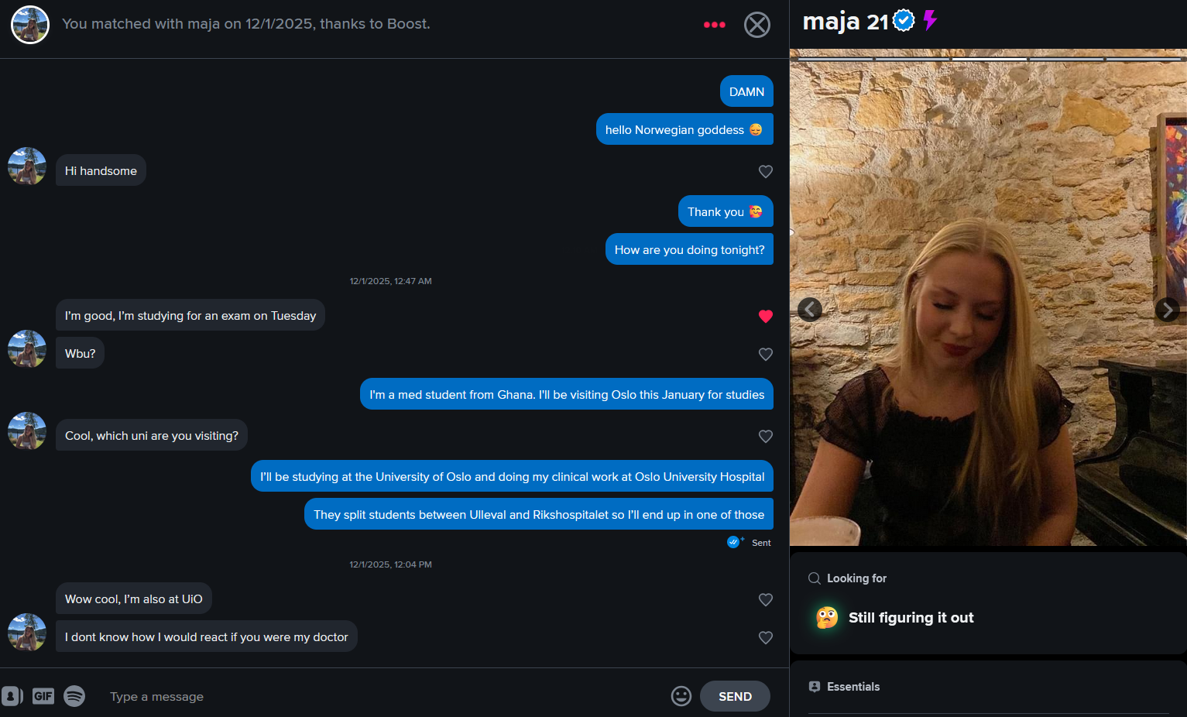Open the three-dot options menu
1187x717 pixels.
(714, 25)
